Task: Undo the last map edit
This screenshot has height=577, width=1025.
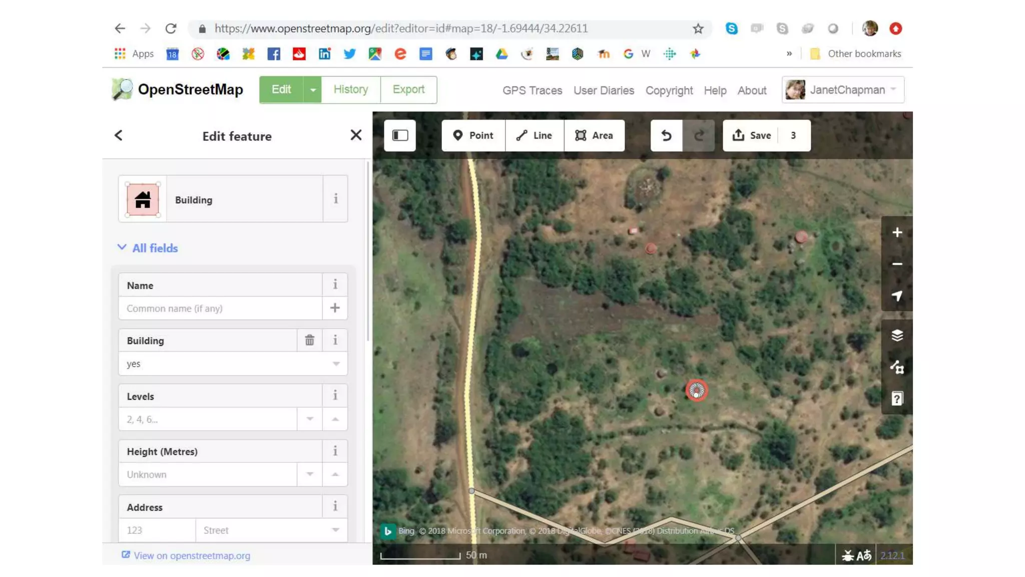Action: coord(666,135)
